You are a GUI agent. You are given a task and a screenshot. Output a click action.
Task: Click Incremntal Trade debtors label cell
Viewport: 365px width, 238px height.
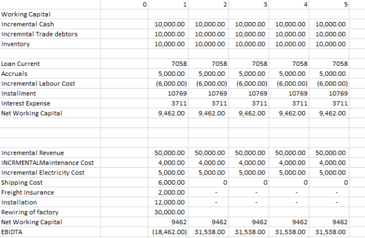(50, 34)
